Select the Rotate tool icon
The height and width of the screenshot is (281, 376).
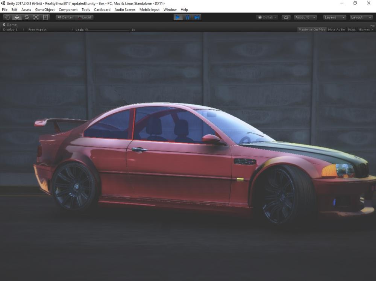click(27, 17)
